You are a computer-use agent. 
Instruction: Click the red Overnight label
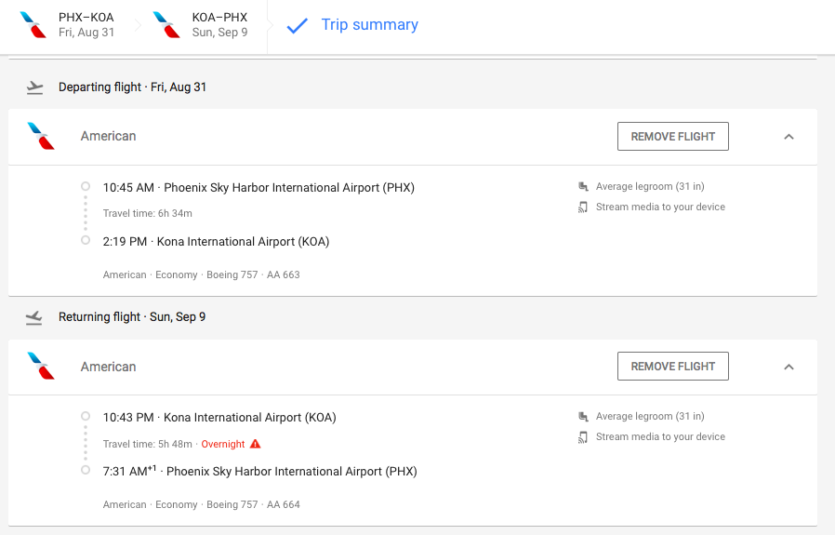(223, 445)
